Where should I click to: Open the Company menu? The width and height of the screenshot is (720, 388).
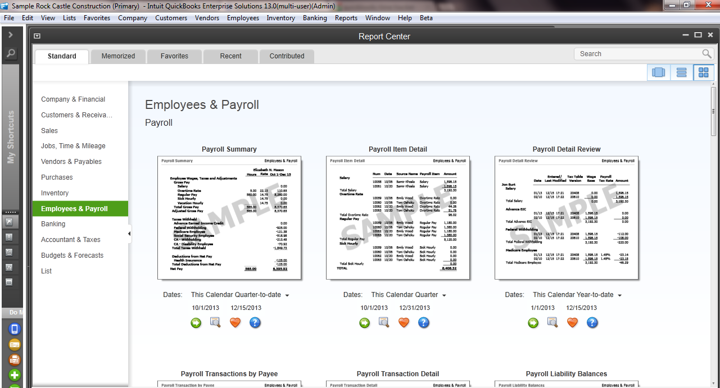[x=133, y=18]
